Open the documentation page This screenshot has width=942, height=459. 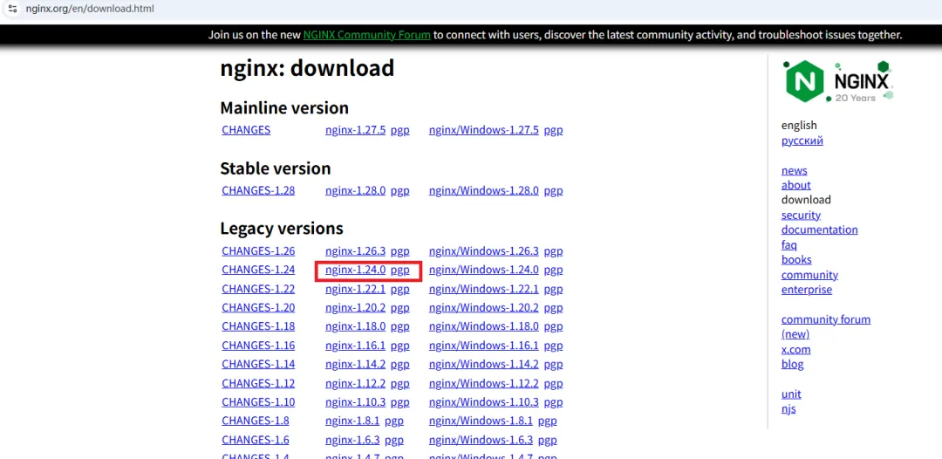coord(819,229)
